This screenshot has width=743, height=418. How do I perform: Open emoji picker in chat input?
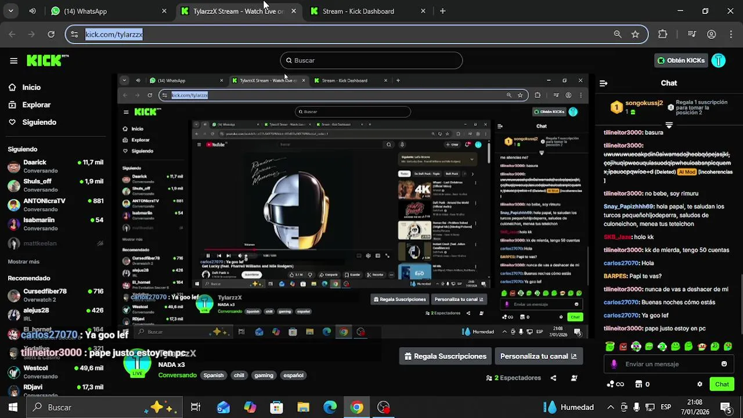pyautogui.click(x=724, y=364)
